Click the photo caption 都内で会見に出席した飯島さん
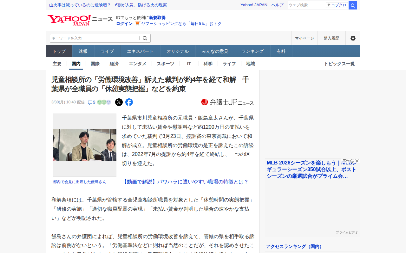Image resolution: width=406 pixels, height=253 pixels. click(x=80, y=182)
